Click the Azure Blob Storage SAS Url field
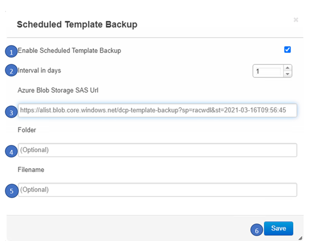The image size is (310, 241). 157,110
